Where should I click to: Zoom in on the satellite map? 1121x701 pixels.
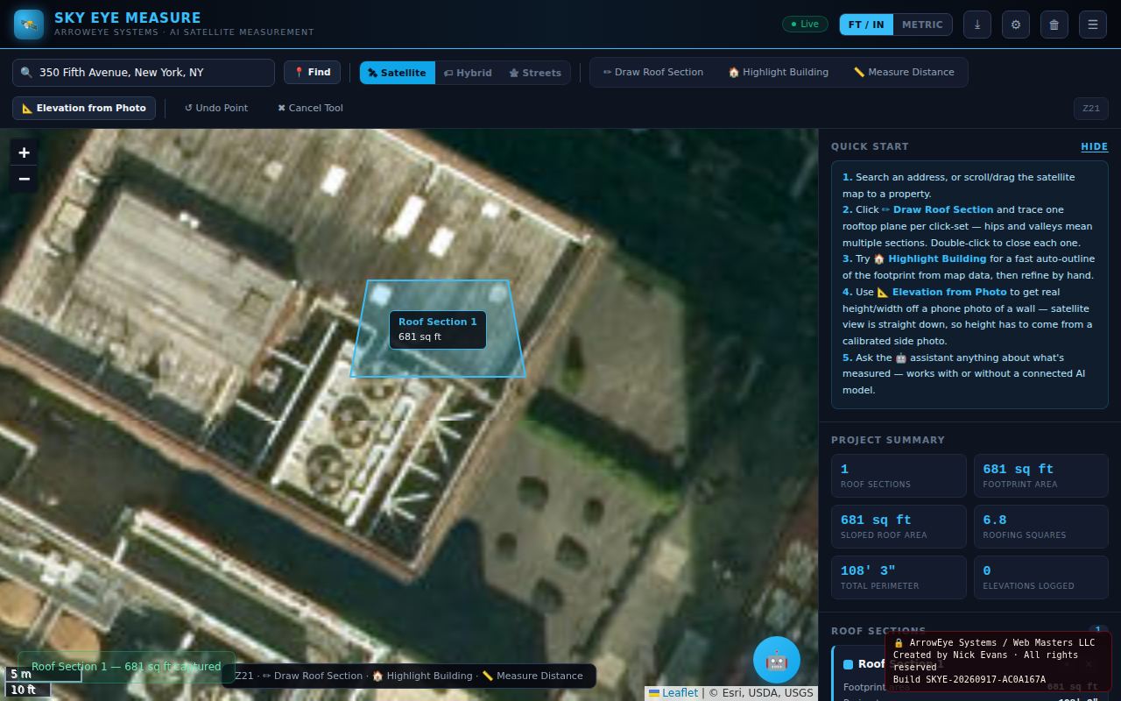click(x=24, y=152)
